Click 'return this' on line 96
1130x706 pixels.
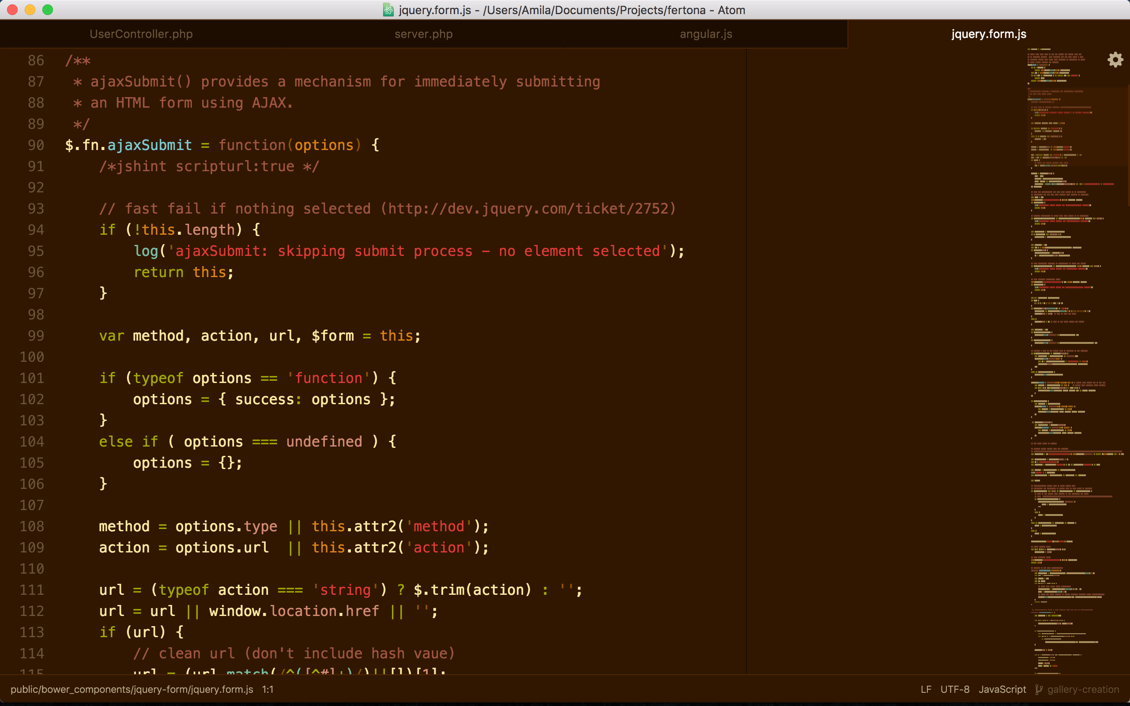click(180, 272)
